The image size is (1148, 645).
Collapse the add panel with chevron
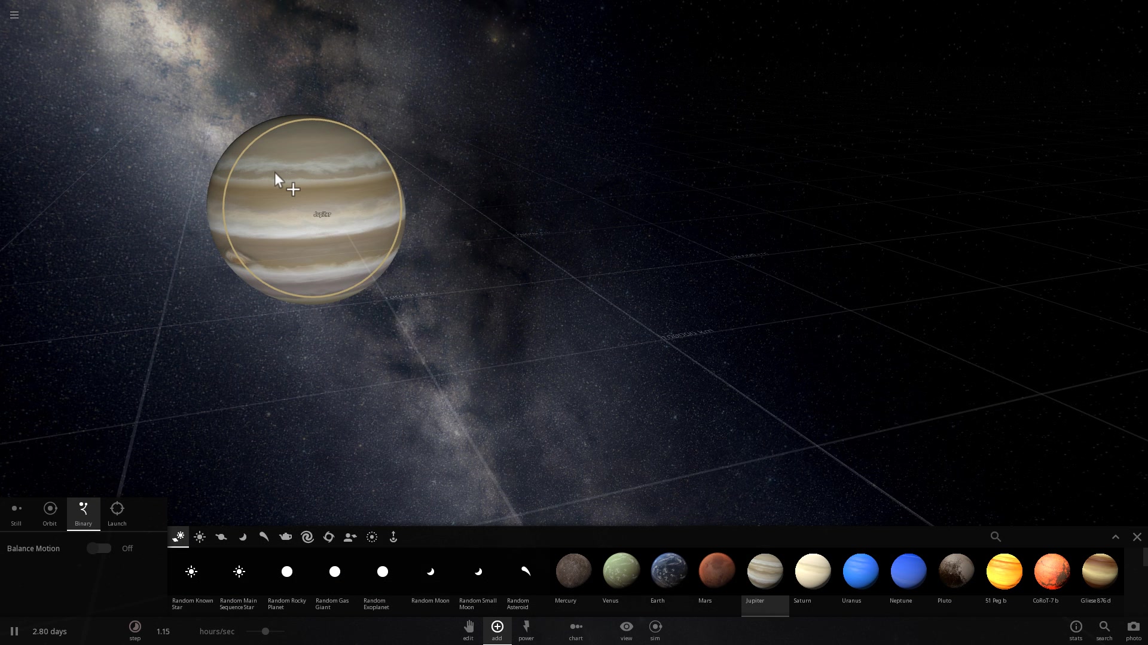click(1116, 537)
